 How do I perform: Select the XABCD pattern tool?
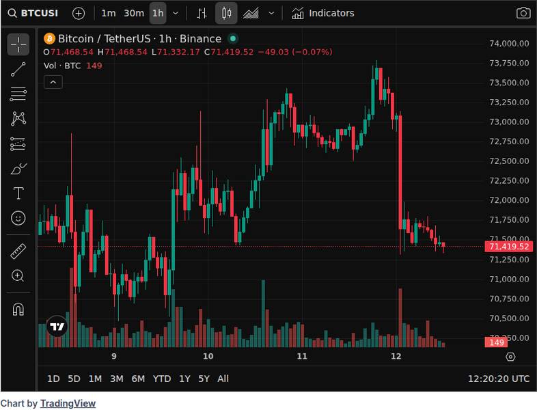tap(18, 119)
